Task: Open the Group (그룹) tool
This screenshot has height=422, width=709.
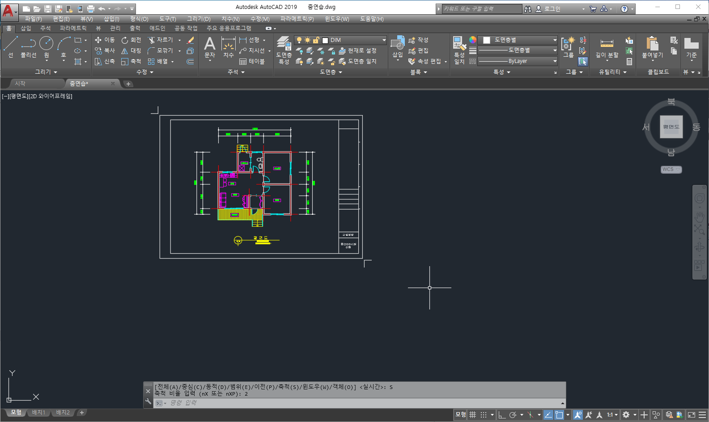Action: click(x=568, y=47)
